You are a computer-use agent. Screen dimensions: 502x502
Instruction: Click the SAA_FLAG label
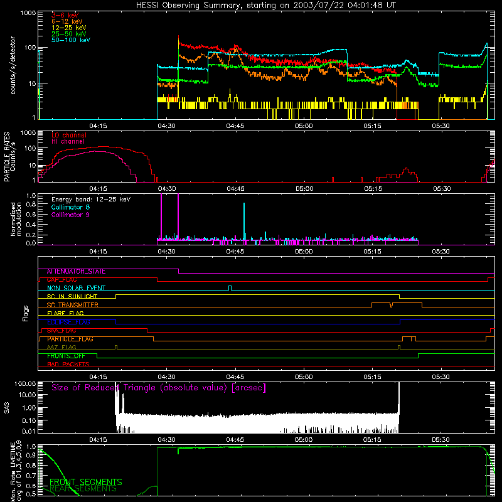click(x=61, y=331)
